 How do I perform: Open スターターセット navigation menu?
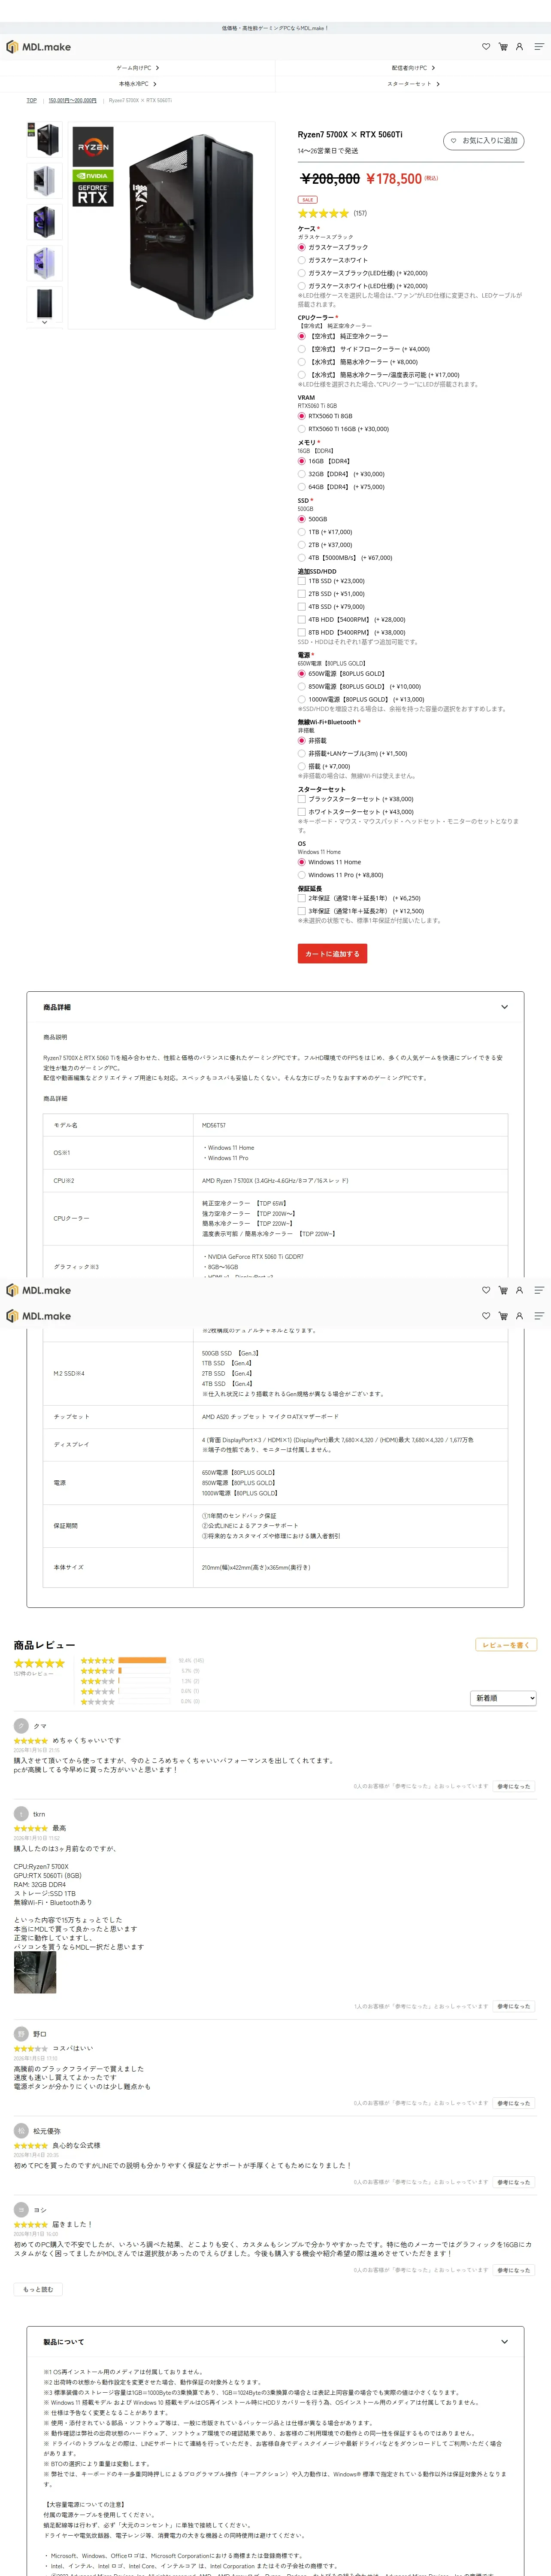pyautogui.click(x=413, y=84)
